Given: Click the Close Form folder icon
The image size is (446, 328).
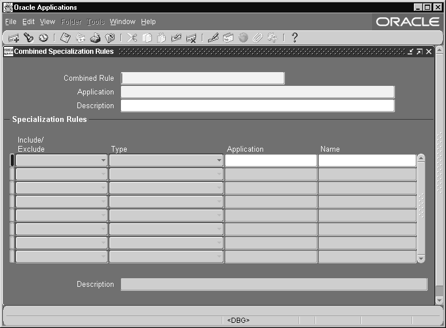Looking at the screenshot, I should click(110, 38).
